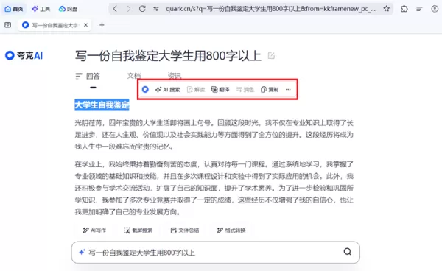Click the magnifier search icon in the input box
The height and width of the screenshot is (271, 442).
pos(347,252)
